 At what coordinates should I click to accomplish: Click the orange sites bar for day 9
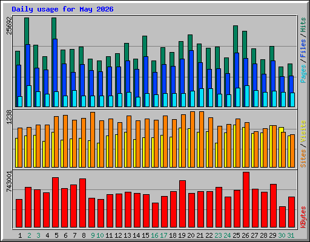coord(93,140)
